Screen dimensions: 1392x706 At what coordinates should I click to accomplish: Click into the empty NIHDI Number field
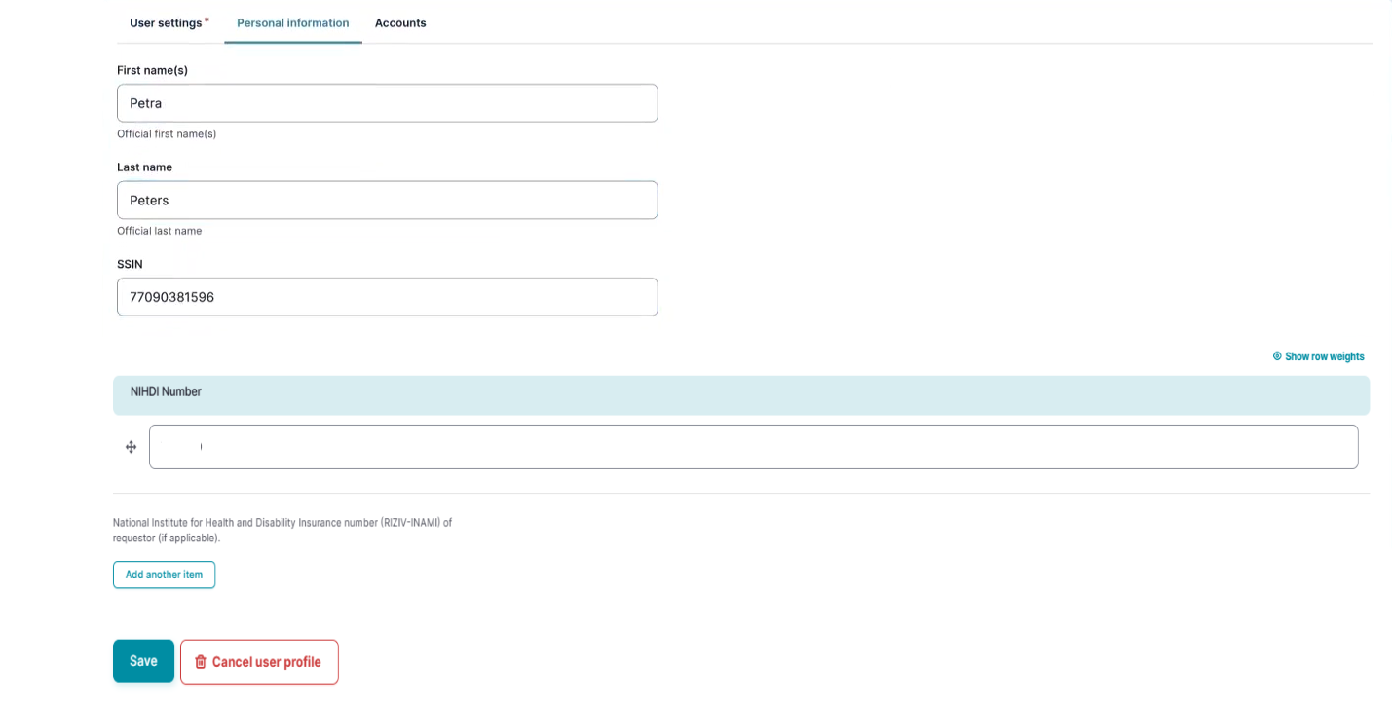[752, 447]
